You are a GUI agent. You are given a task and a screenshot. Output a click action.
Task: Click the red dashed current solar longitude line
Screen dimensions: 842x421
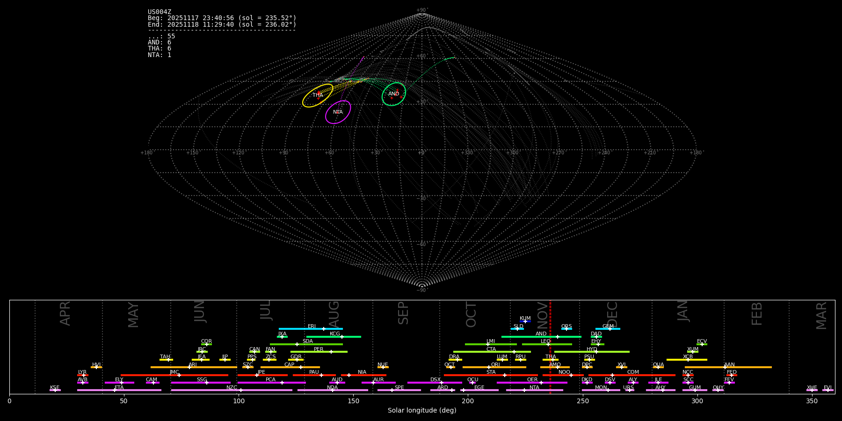[x=550, y=347]
